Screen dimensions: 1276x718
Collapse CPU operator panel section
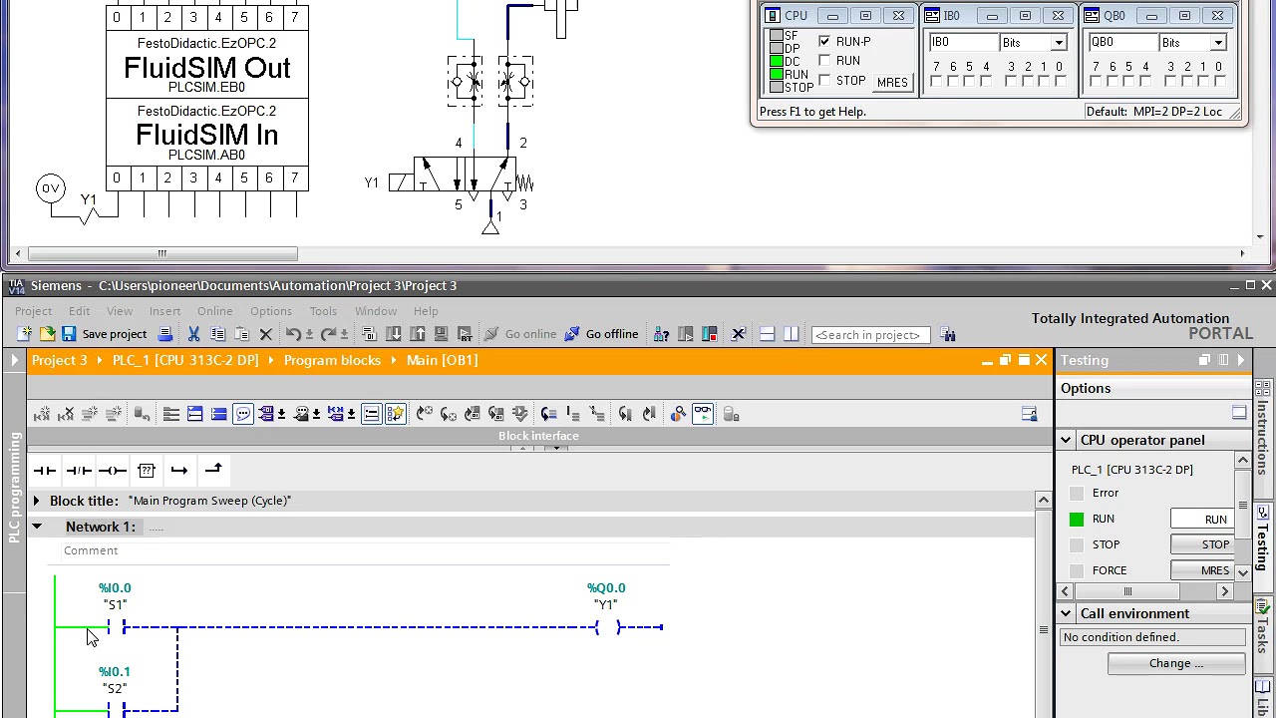point(1066,440)
